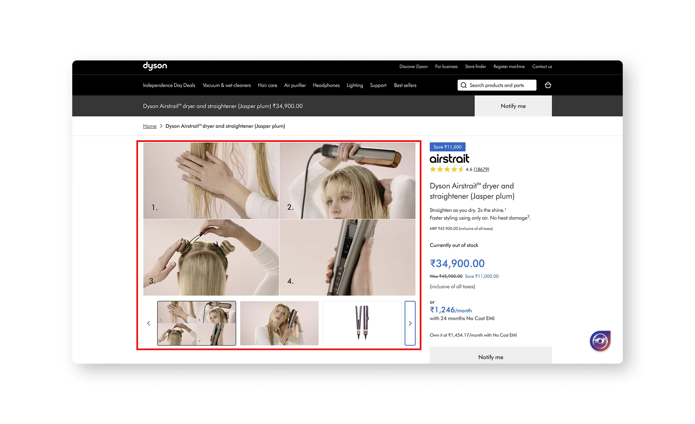The height and width of the screenshot is (424, 695).
Task: Click the breadcrumb product name
Action: pos(225,126)
